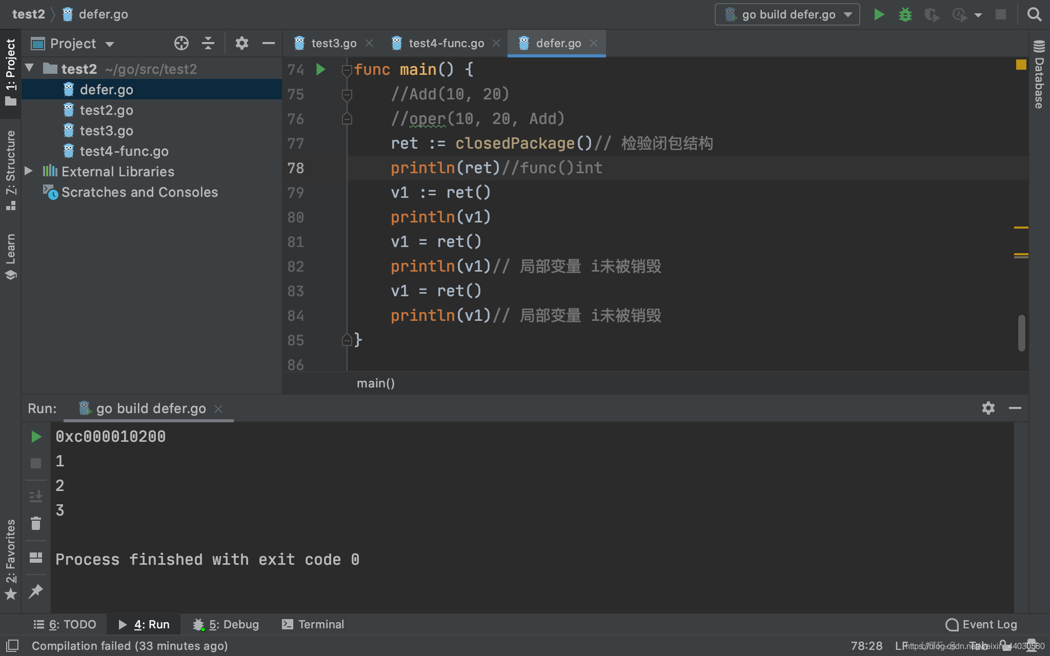Close the defer.go editor tab
1050x656 pixels.
(x=594, y=43)
